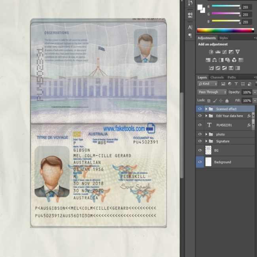Viewport: 257px width, 257px height.
Task: Toggle lock all
Action: (x=227, y=101)
